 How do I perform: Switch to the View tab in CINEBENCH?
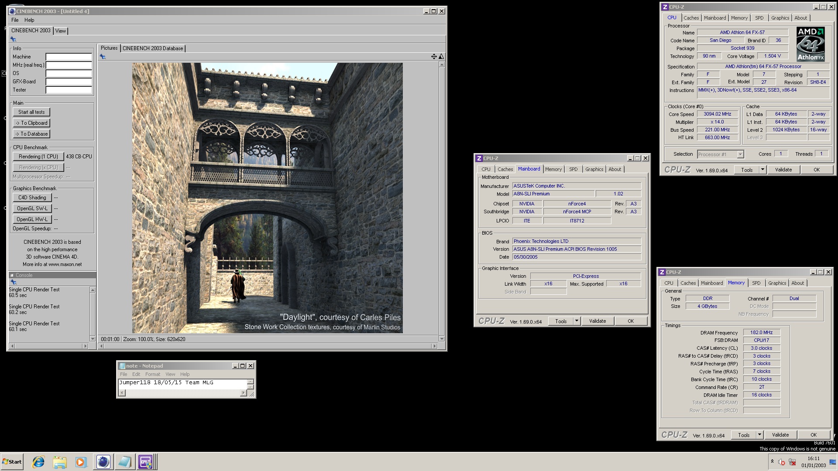(x=60, y=31)
